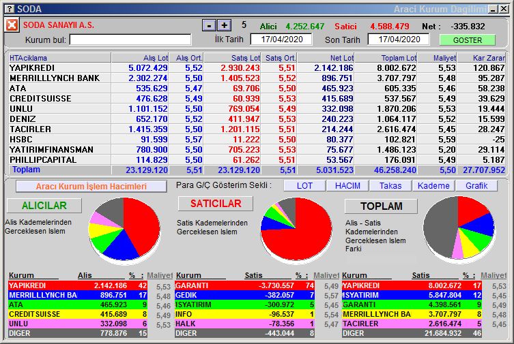Screen dimensions: 514x344
Task: Open Aracı Kurum İşlem Hacimleri
Action: click(91, 187)
